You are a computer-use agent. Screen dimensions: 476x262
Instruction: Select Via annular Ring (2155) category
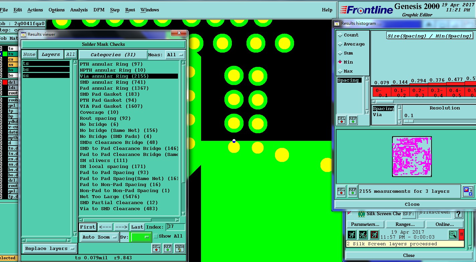[x=129, y=76]
